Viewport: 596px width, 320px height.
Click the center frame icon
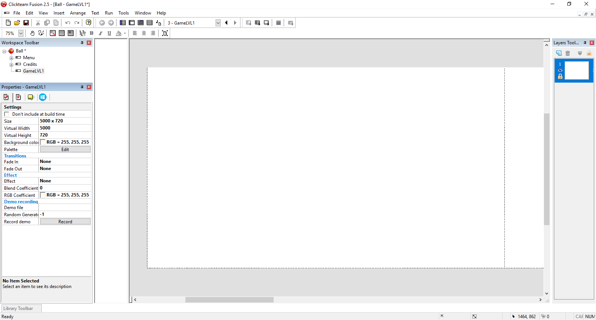(x=165, y=33)
